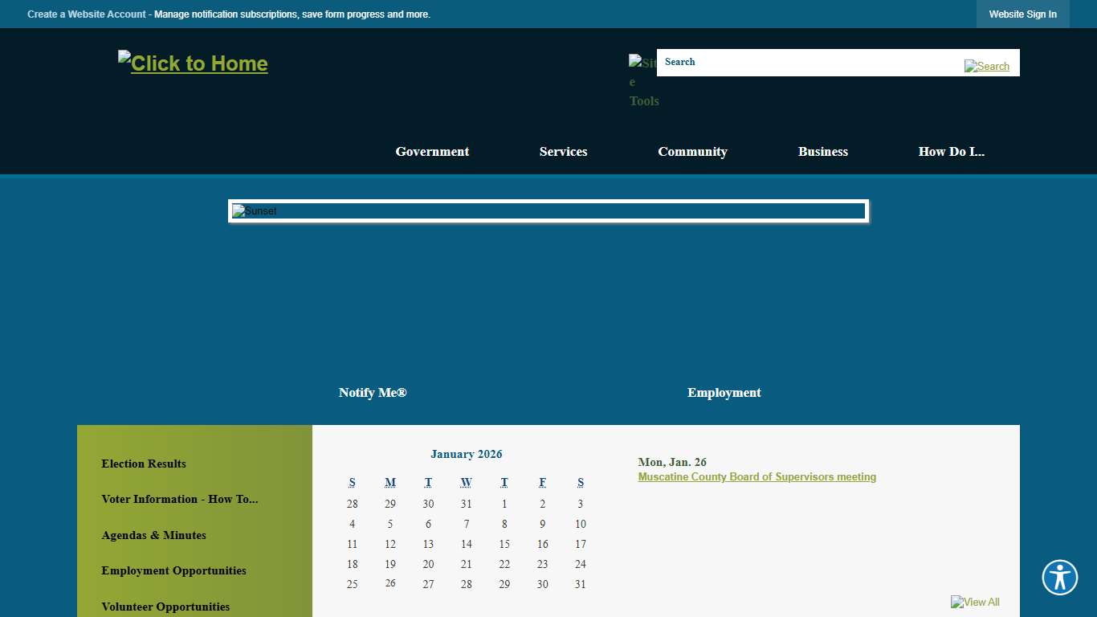
Task: Open the accessibility options widget
Action: click(1059, 578)
